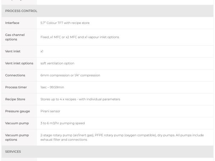Select the Process timer label
Screen dimensions: 215x161
pyautogui.click(x=16, y=87)
